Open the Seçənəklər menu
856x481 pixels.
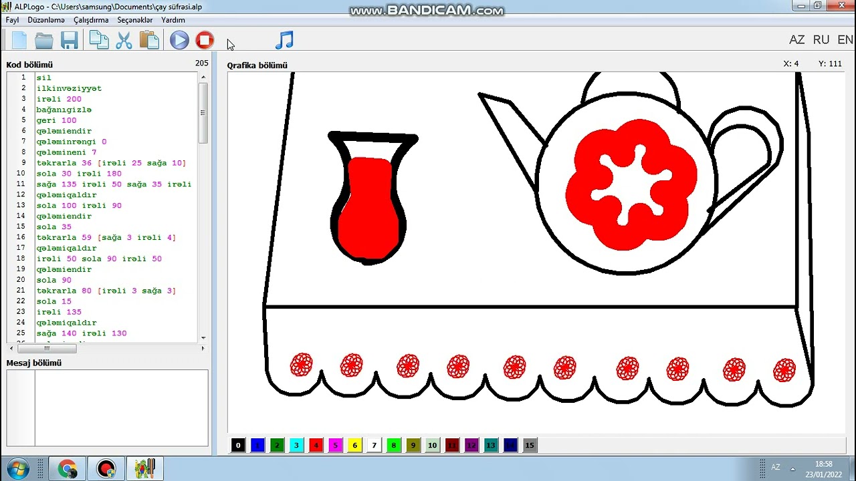[135, 20]
